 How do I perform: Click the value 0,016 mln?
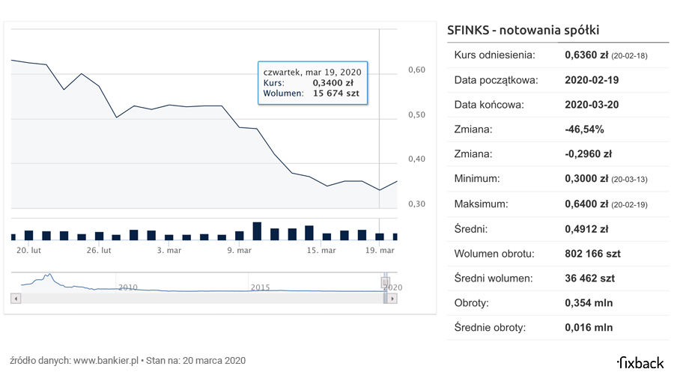(x=589, y=327)
